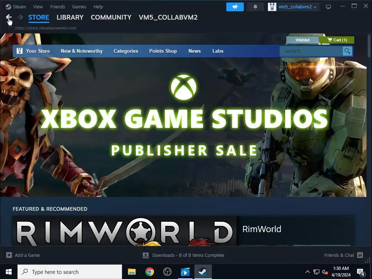
Task: Open the News link
Action: pyautogui.click(x=195, y=51)
